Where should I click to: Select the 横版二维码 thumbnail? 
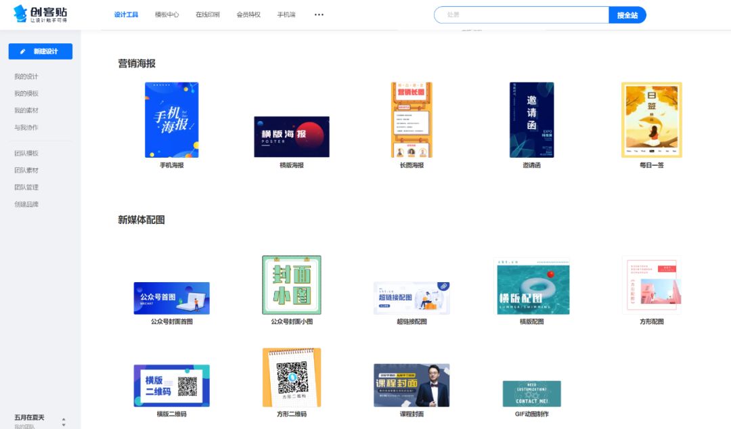click(171, 386)
